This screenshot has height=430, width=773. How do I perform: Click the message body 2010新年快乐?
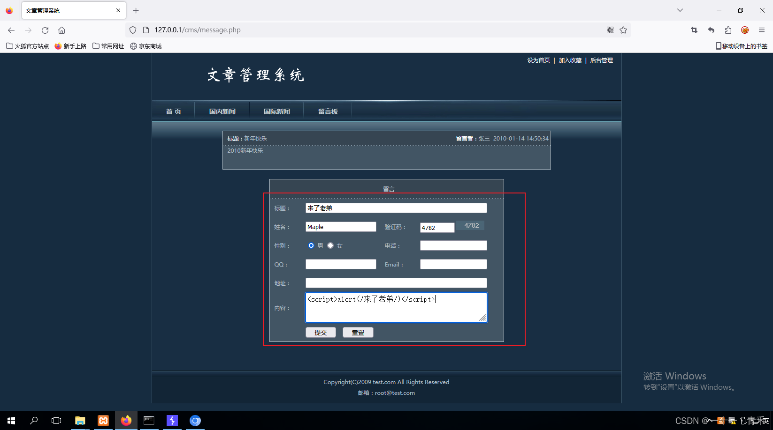[x=245, y=151]
